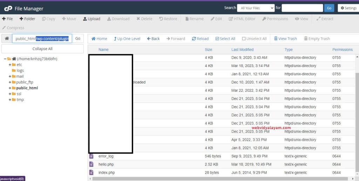This screenshot has height=181, width=359.
Task: Go up one level in directory
Action: [127, 39]
